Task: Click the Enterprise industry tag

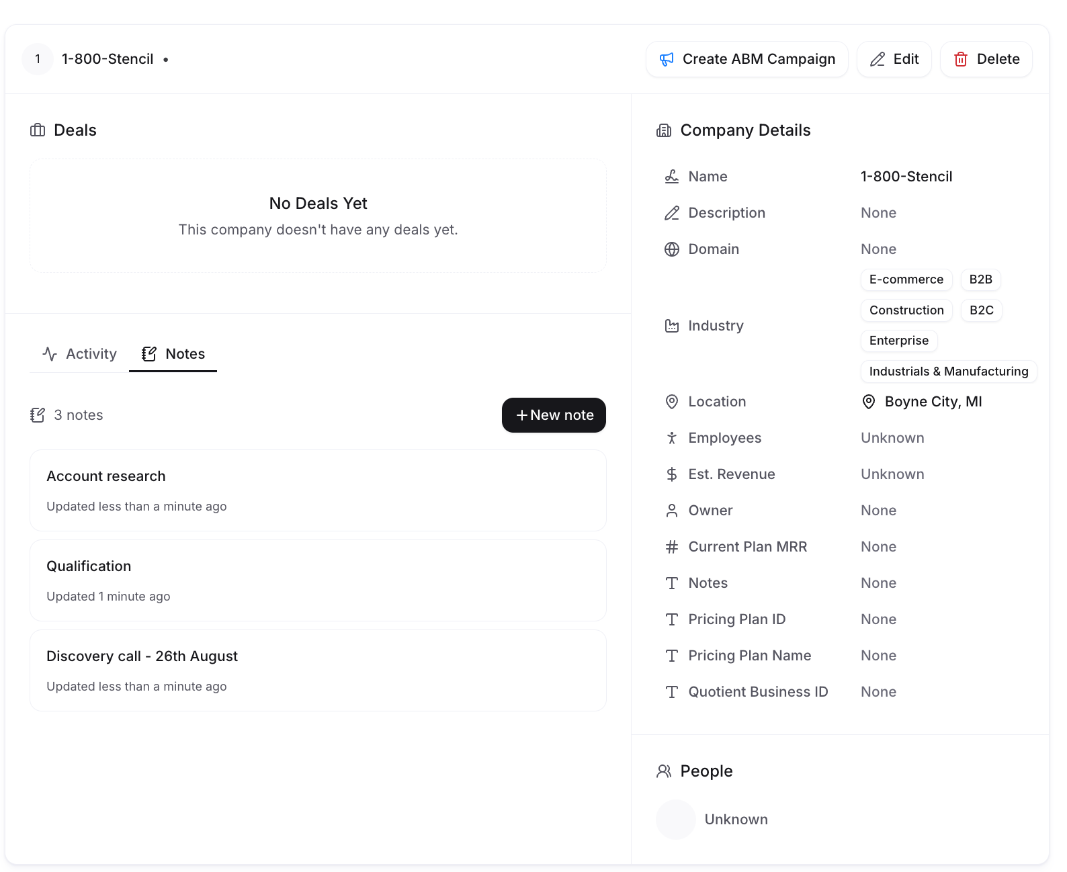Action: pyautogui.click(x=899, y=341)
